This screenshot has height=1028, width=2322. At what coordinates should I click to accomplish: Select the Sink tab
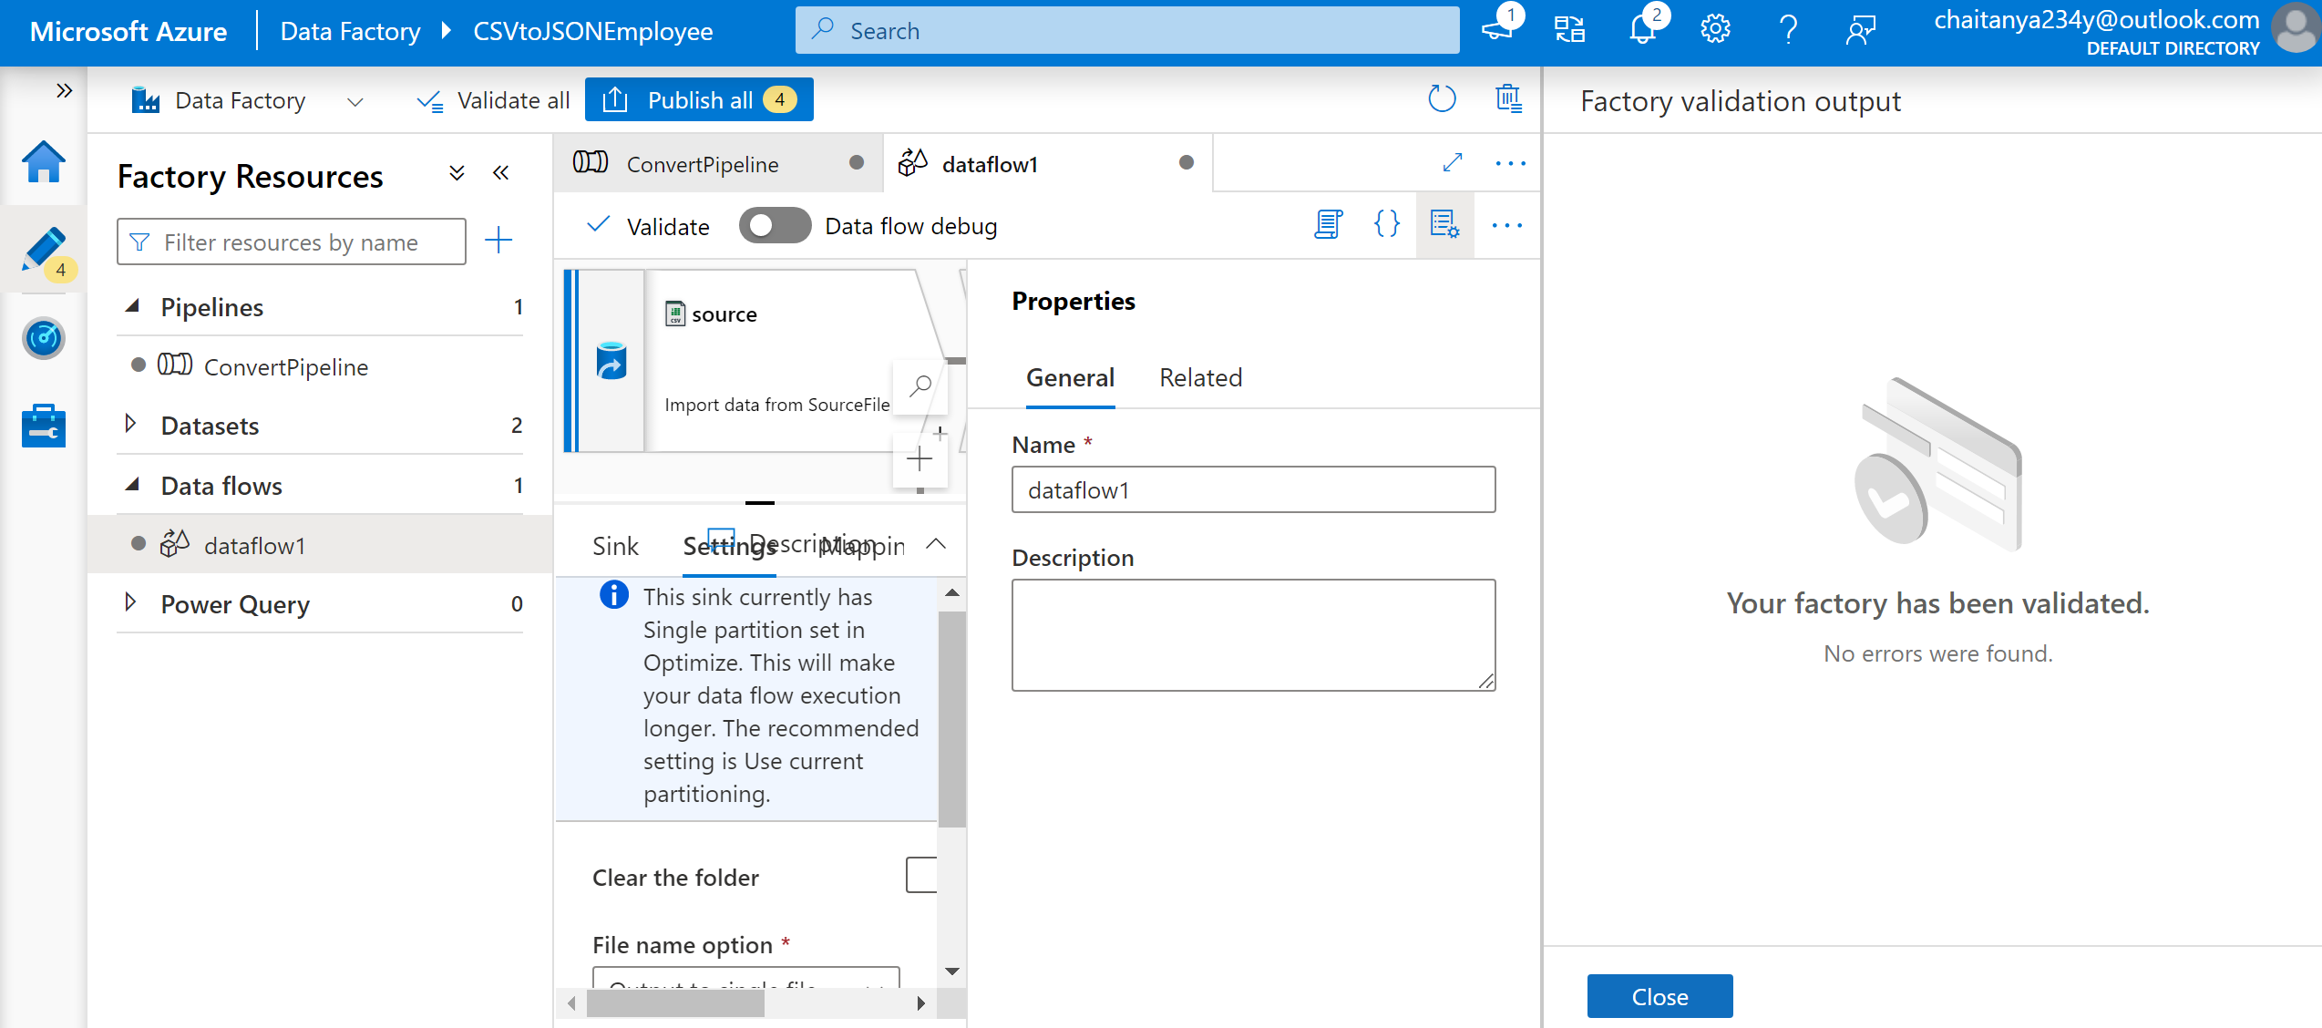615,546
